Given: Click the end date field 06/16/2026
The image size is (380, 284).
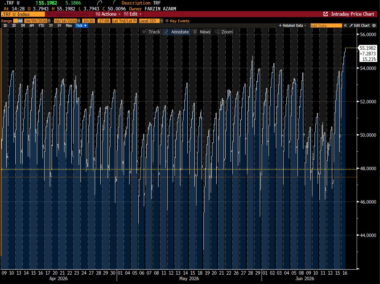Looking at the screenshot, I should (65, 21).
